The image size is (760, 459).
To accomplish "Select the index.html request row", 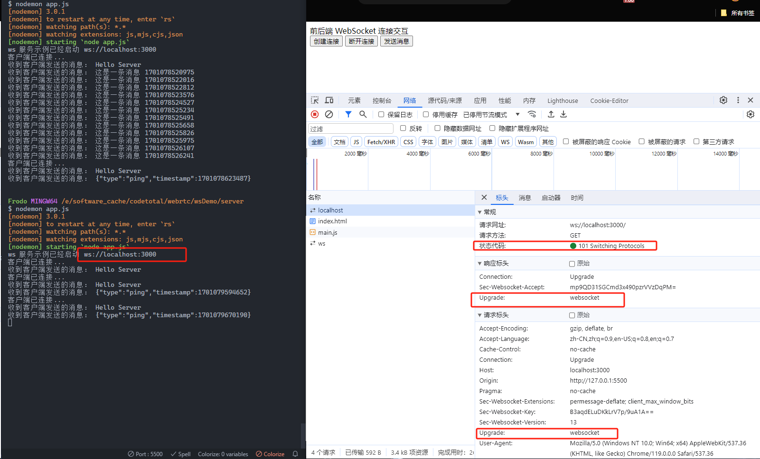I will pos(391,221).
